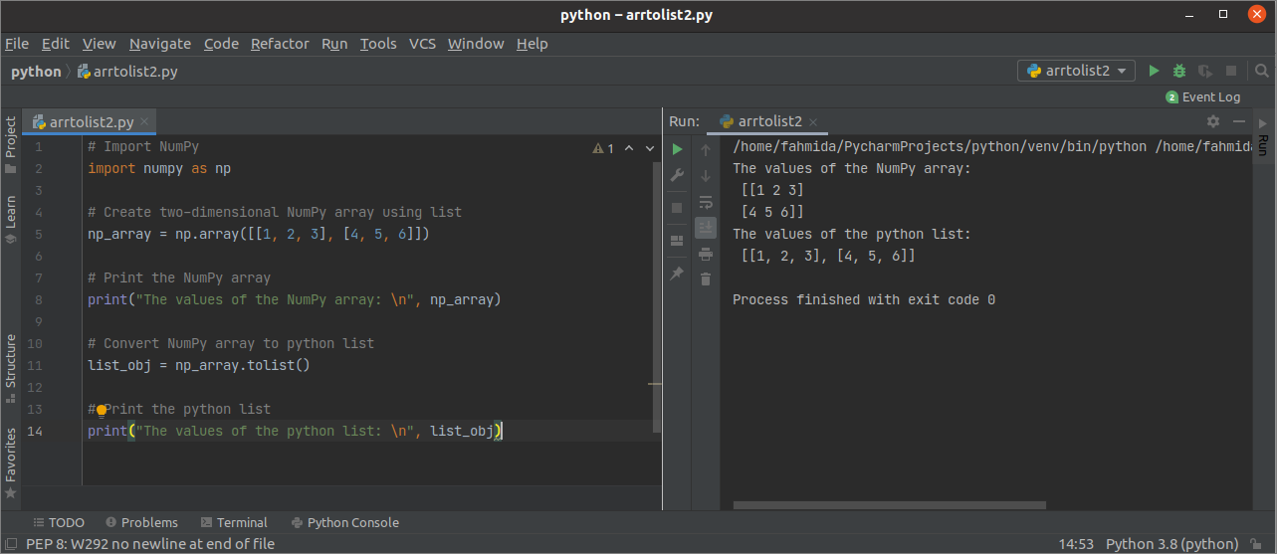1277x554 pixels.
Task: Open Search Everywhere magnifier icon
Action: tap(1262, 71)
